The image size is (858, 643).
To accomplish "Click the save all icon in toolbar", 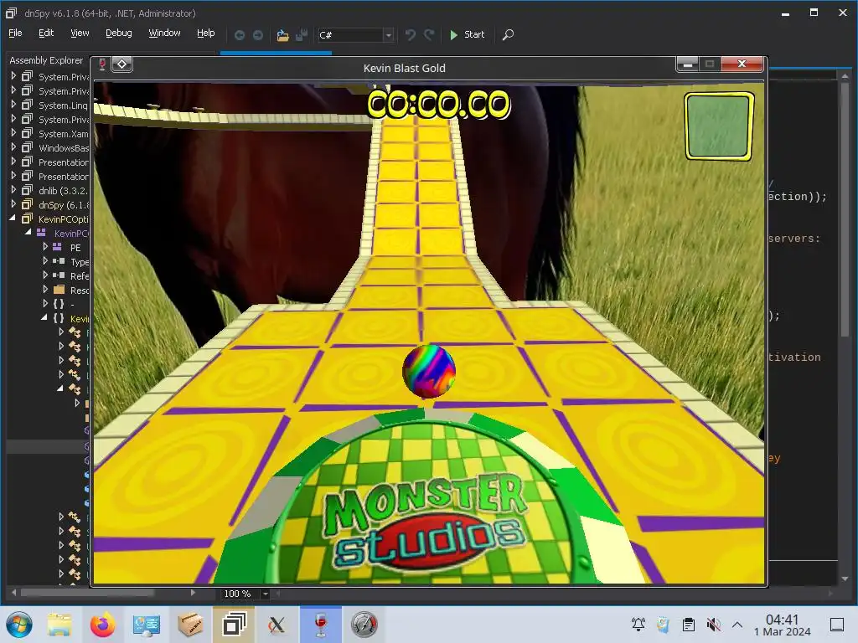I will (x=301, y=35).
